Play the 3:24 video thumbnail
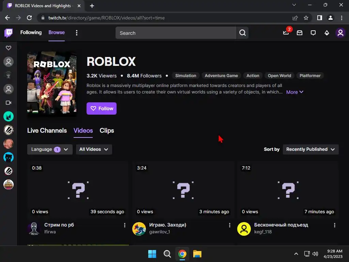349x262 pixels. [x=183, y=190]
